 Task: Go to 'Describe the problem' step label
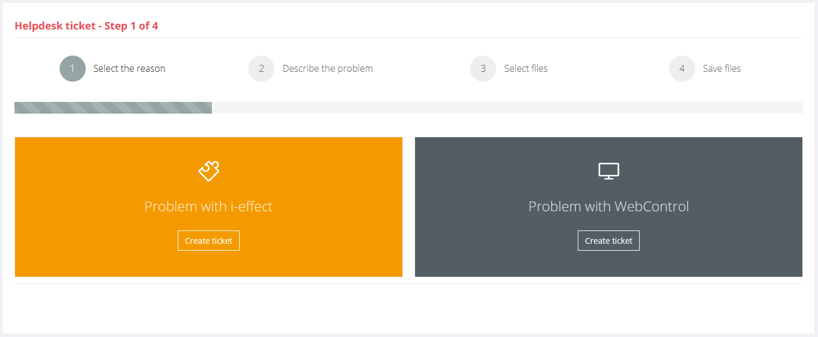(x=328, y=68)
